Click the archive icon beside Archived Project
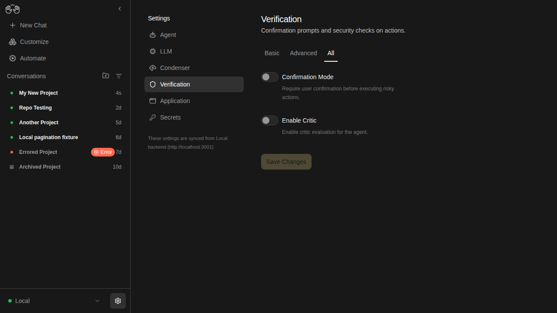 [x=12, y=167]
